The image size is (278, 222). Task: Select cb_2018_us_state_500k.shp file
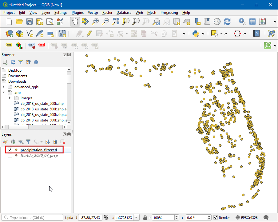pos(42,104)
